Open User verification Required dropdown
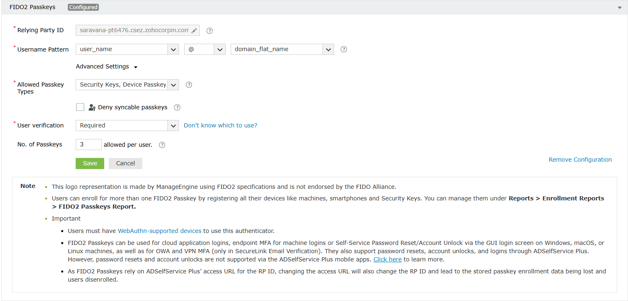628x301 pixels. (x=127, y=126)
